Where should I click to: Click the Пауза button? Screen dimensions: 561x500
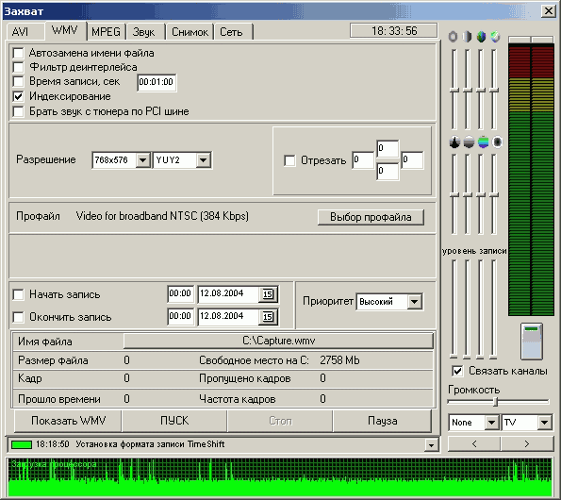click(383, 421)
